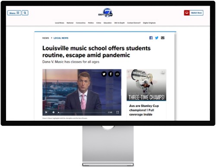Screen dimensions: 216x167
Task: Click the NEWS breadcrumb link
Action: pos(45,38)
